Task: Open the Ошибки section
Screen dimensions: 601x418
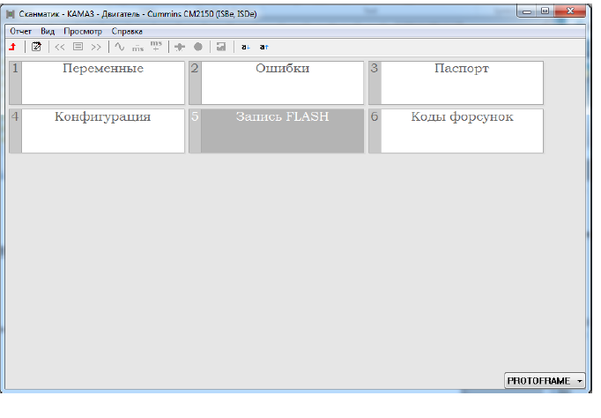Action: coord(277,83)
